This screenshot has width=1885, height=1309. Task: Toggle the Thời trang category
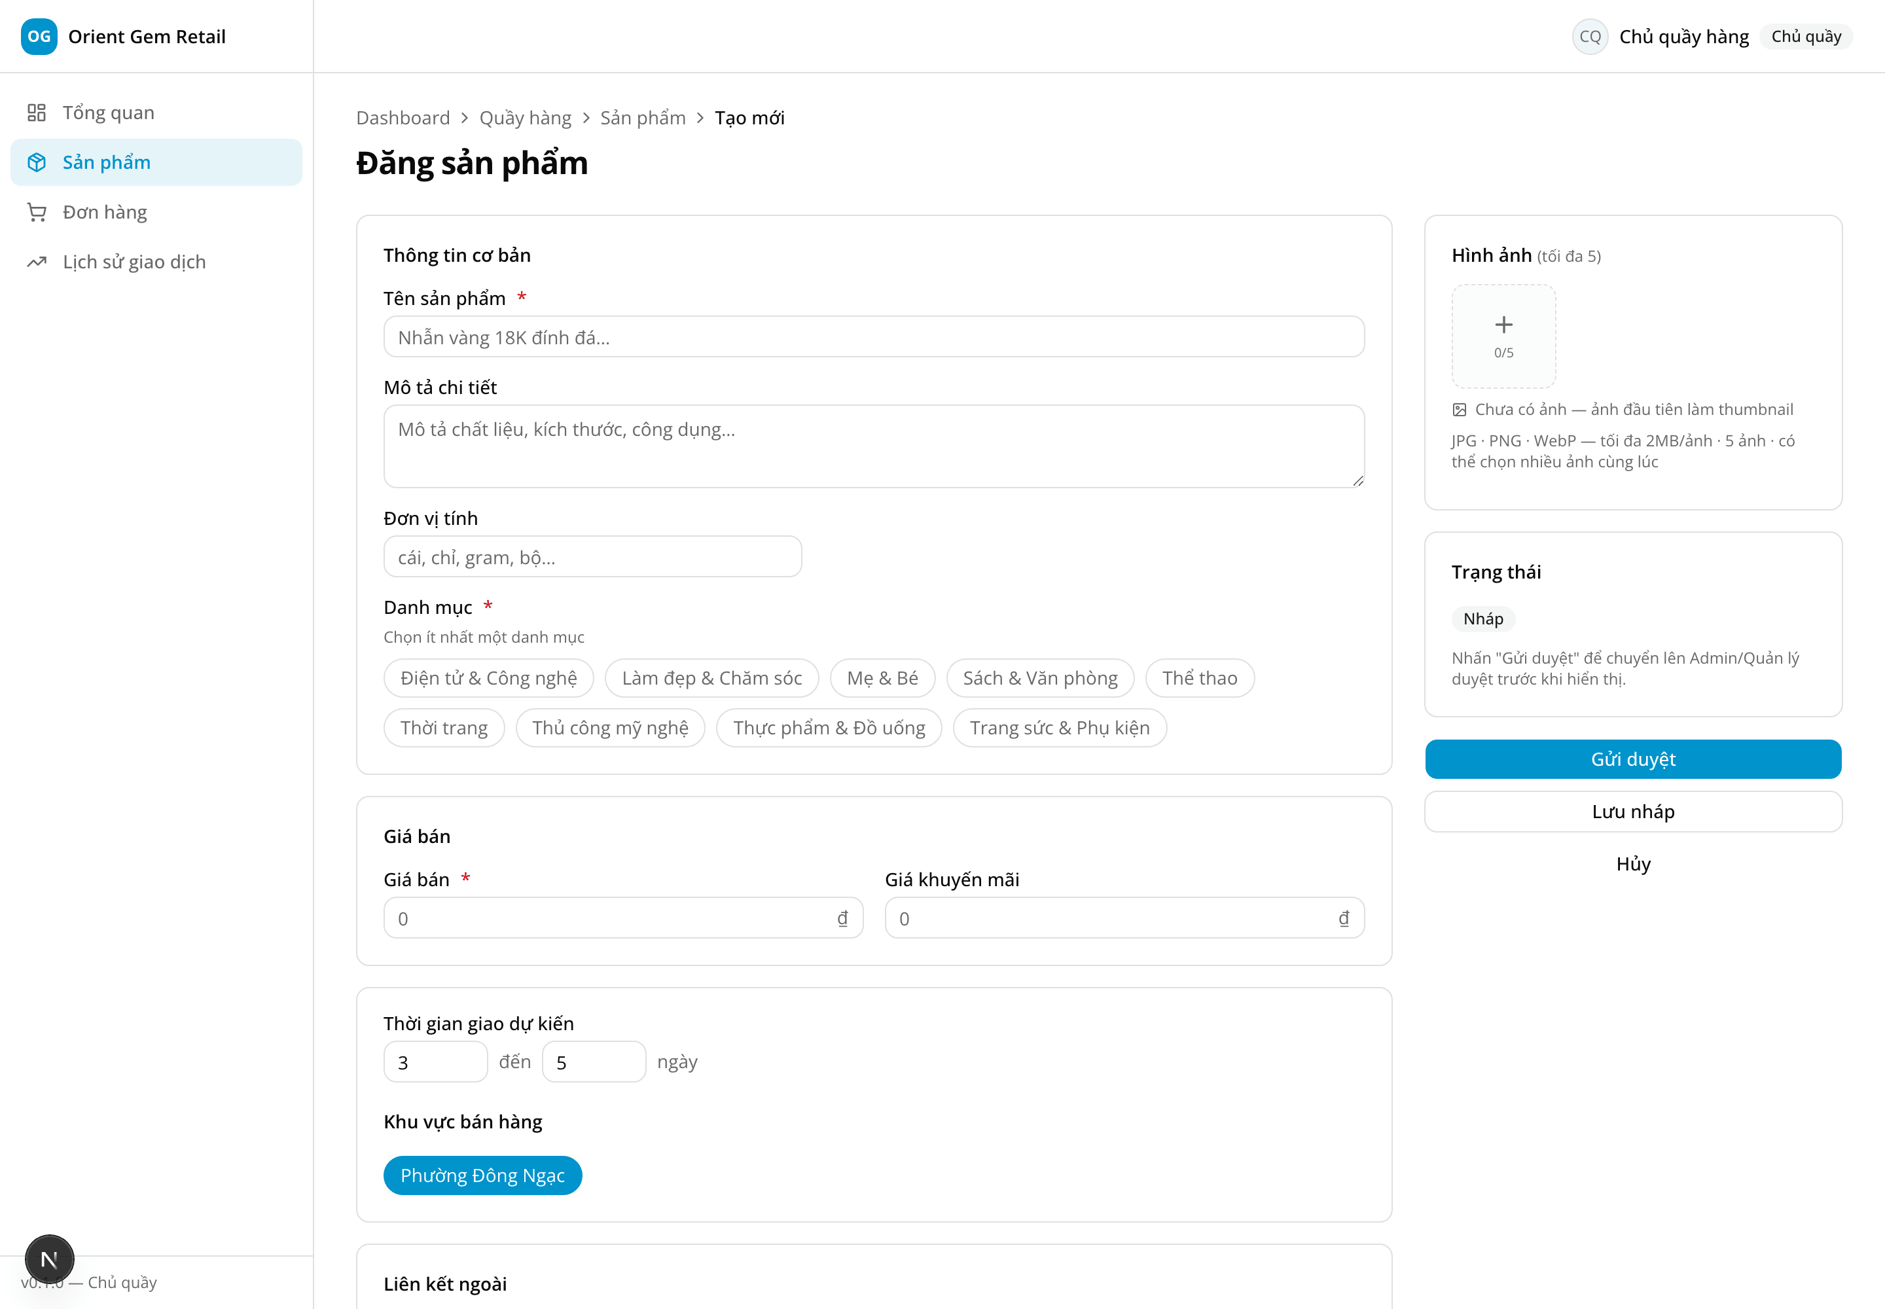pos(444,728)
